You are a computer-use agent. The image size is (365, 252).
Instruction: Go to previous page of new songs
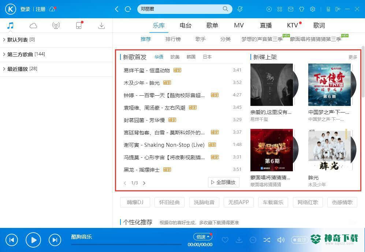tap(125, 183)
